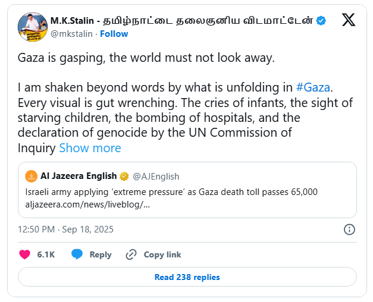The image size is (373, 302).
Task: Click the blue verified badge
Action: click(x=321, y=21)
